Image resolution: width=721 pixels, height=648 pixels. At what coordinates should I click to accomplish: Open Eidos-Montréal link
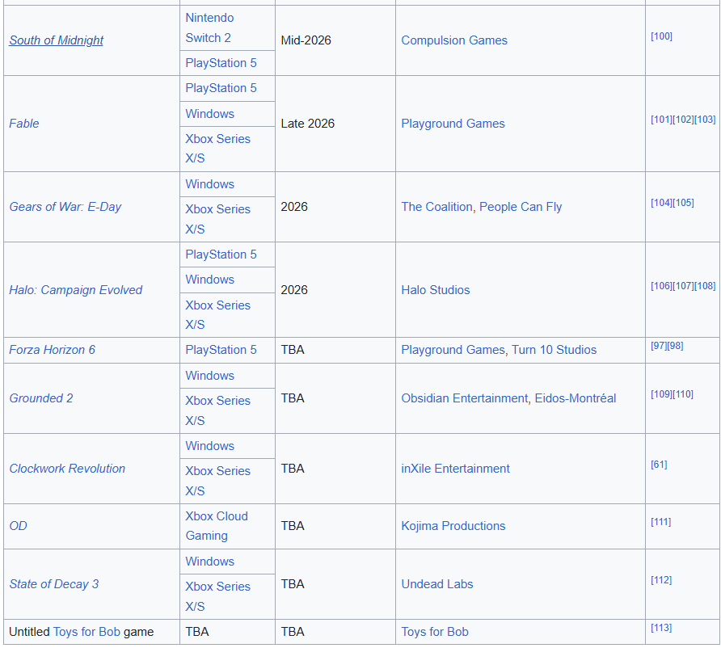[576, 398]
